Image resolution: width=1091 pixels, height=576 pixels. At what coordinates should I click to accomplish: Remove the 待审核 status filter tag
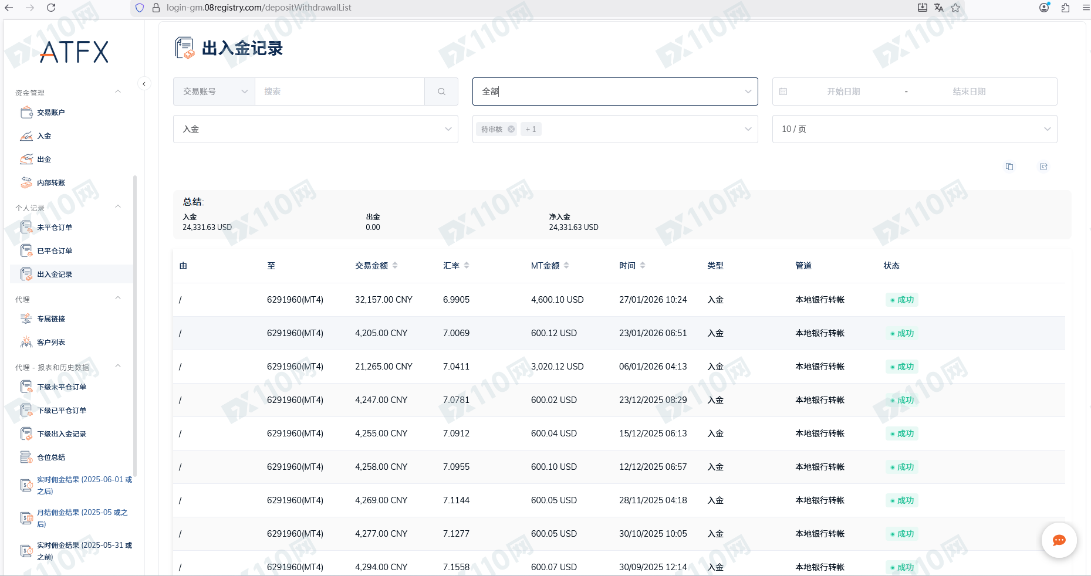point(511,129)
